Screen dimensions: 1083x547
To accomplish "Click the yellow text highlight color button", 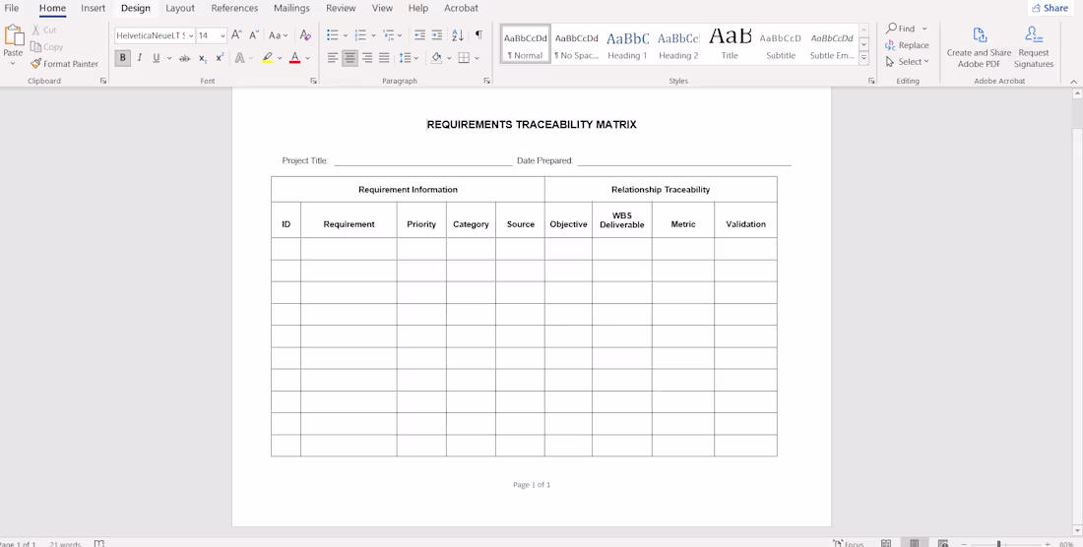I will pos(267,59).
